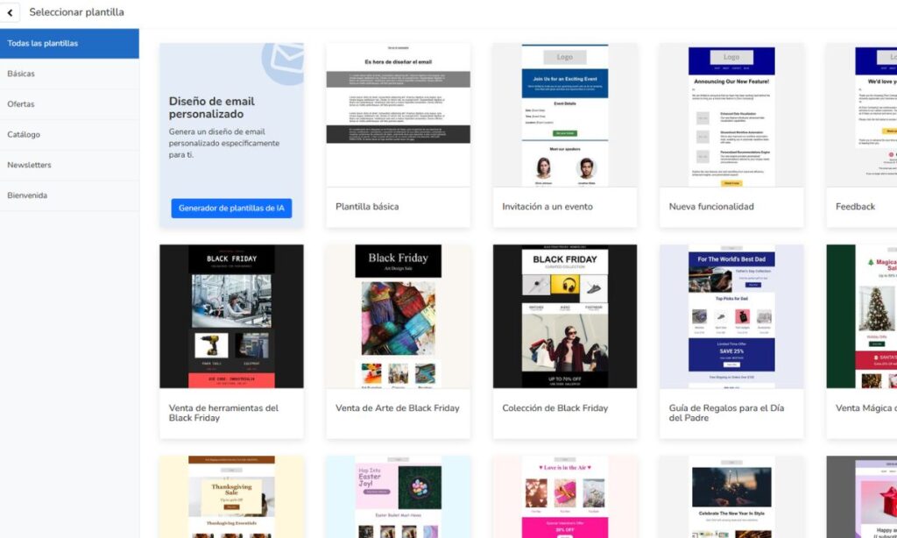Viewport: 897px width, 538px height.
Task: Open the Básicas category
Action: [x=69, y=74]
